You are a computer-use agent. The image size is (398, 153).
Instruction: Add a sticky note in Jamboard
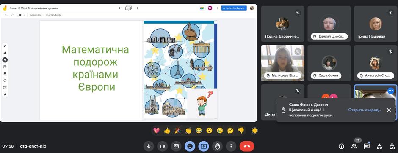(x=5, y=67)
